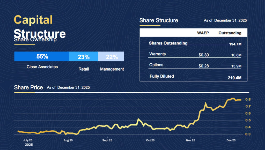Select the Dec 25 axis label
The image size is (265, 150).
pos(231,140)
